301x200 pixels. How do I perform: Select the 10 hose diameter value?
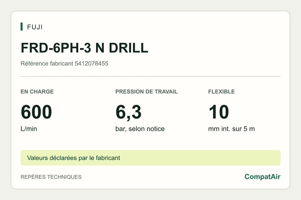tap(219, 112)
